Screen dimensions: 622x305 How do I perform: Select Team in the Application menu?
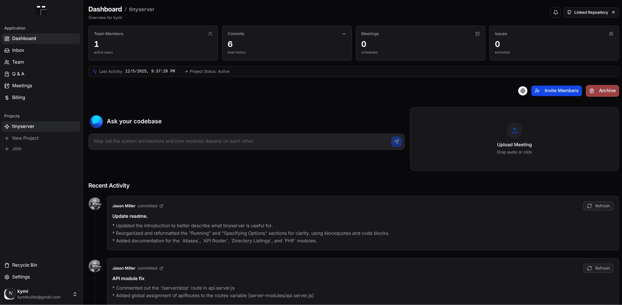18,62
